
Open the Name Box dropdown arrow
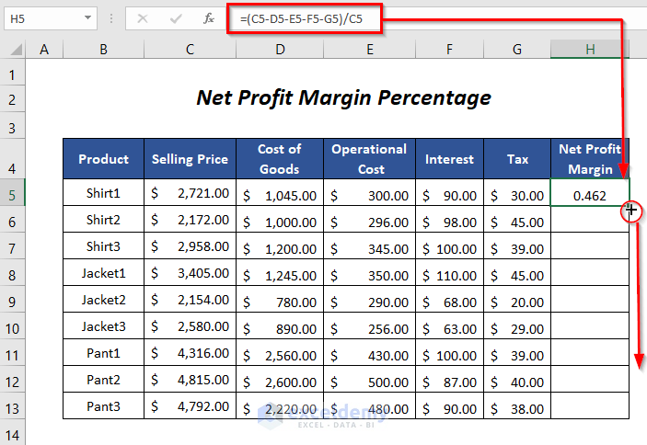pos(87,17)
